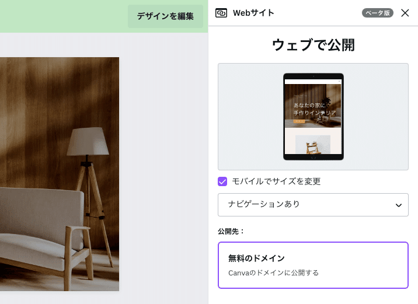Close the Webサイト panel

405,13
